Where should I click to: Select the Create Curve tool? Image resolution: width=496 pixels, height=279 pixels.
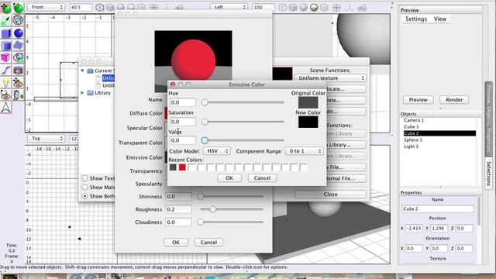click(6, 71)
